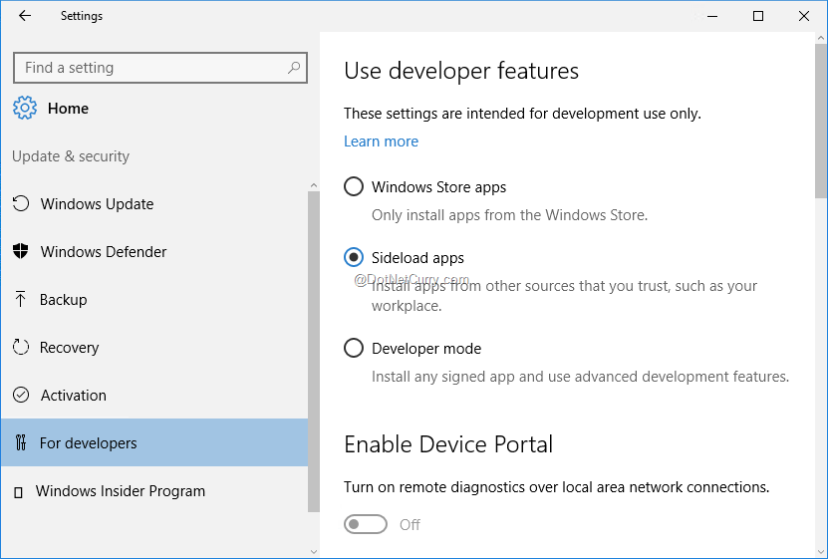Select the Sideload apps radio button
The image size is (828, 559).
[354, 257]
